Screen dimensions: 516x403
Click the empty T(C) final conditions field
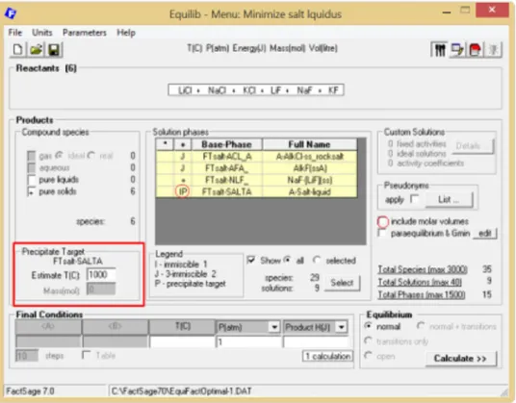pyautogui.click(x=182, y=341)
